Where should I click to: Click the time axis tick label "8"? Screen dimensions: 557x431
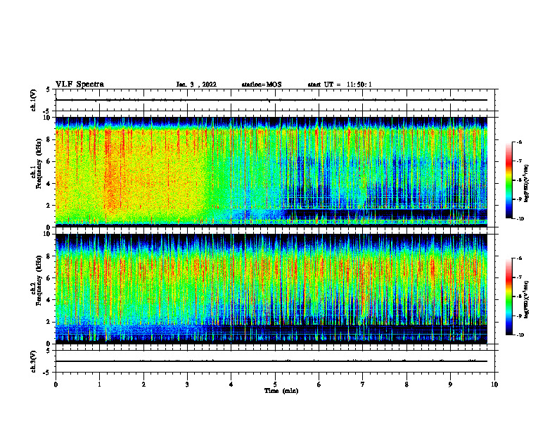click(x=406, y=385)
